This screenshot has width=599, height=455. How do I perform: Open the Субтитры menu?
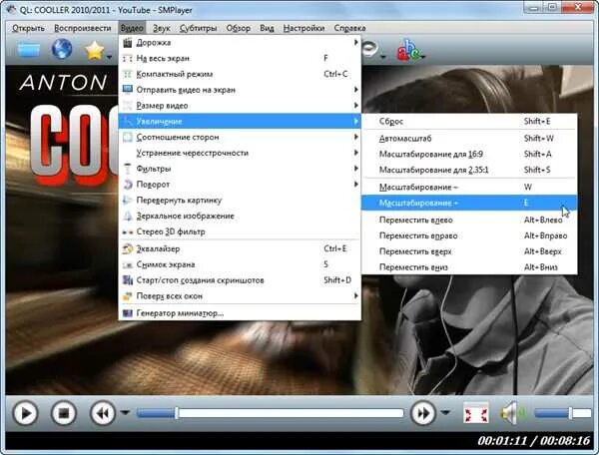click(x=198, y=28)
